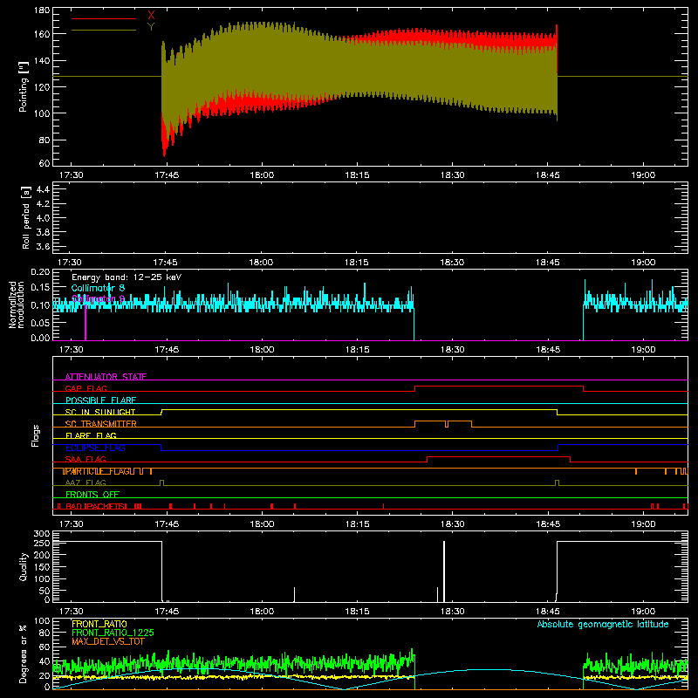Click the magenta 'Collimator 9' label
Screen dimensions: 698x698
tap(98, 298)
